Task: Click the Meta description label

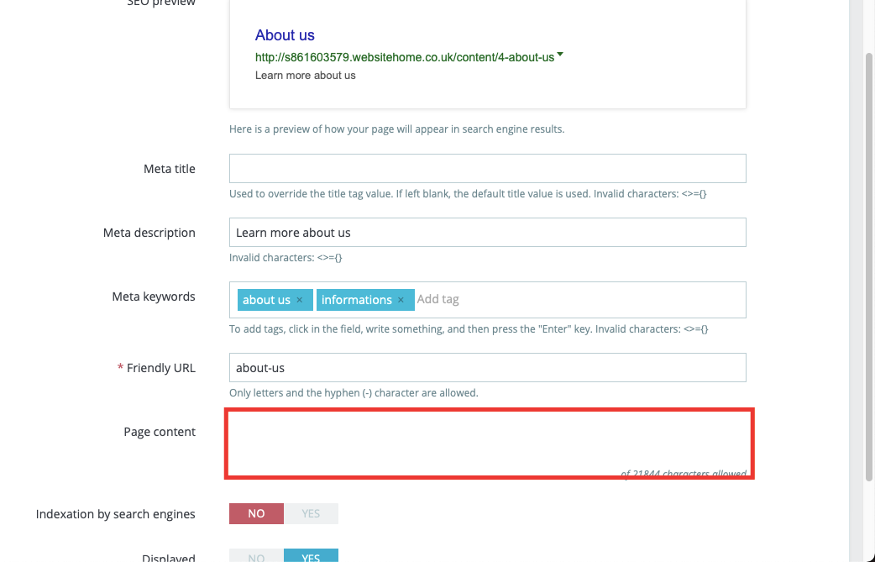Action: [x=149, y=233]
